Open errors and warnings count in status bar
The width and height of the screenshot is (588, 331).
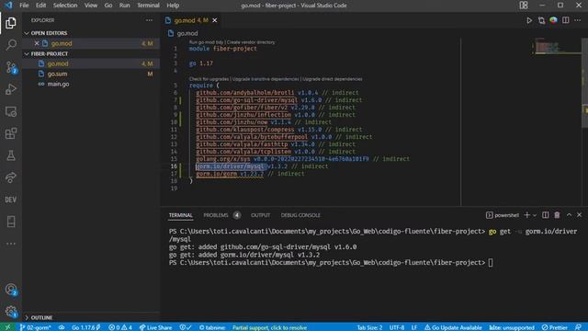tap(120, 327)
